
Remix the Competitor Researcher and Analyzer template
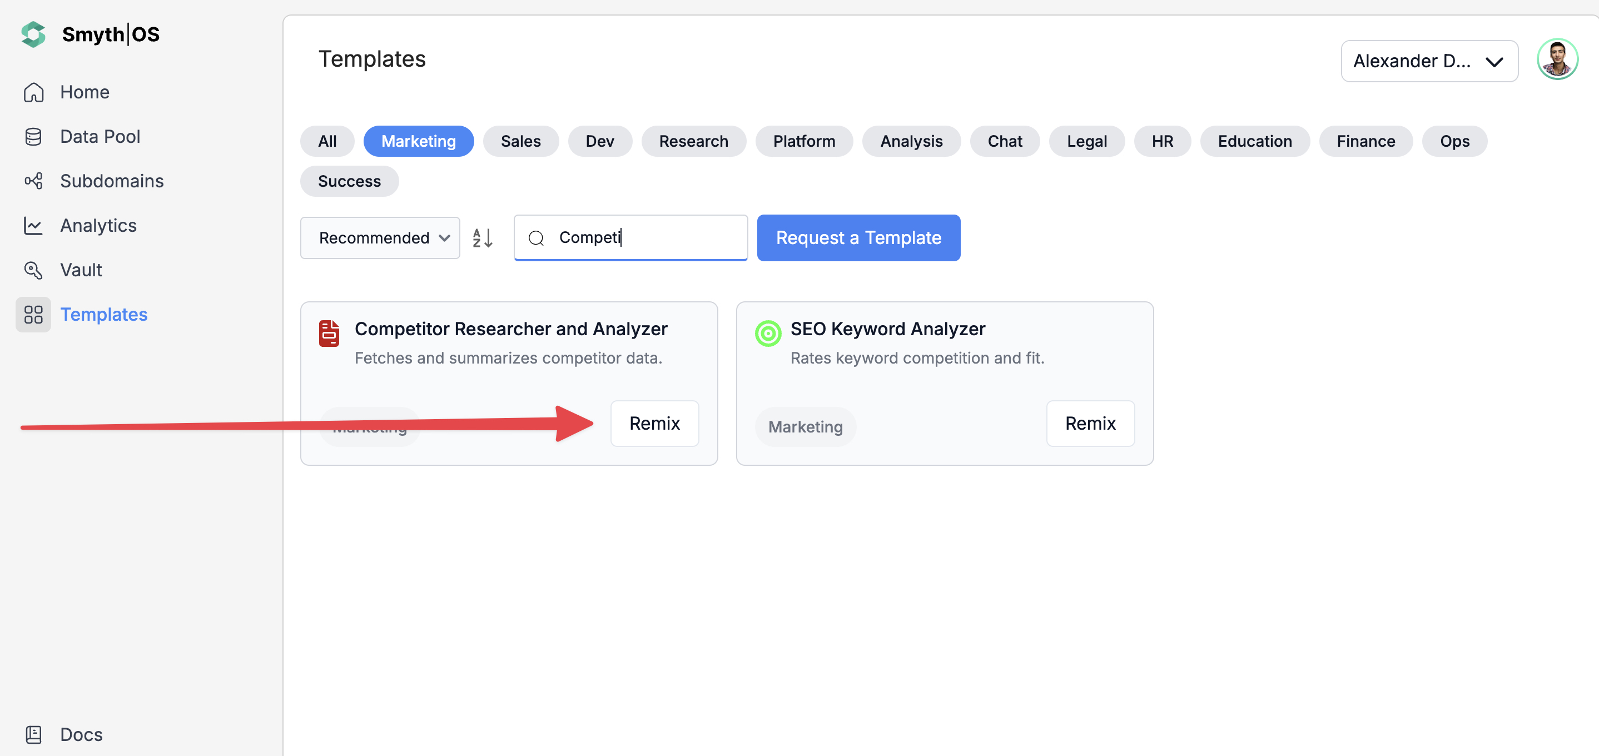click(654, 424)
